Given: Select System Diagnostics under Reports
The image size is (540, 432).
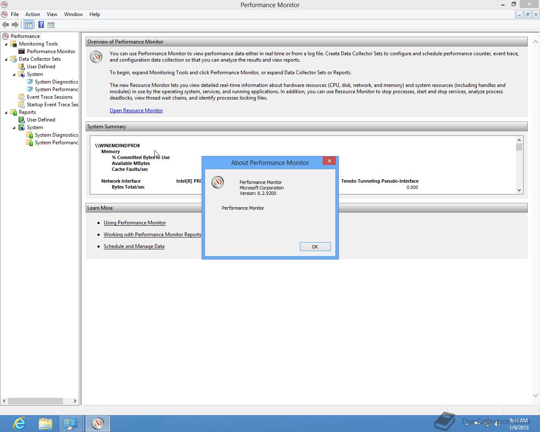Looking at the screenshot, I should 52,135.
